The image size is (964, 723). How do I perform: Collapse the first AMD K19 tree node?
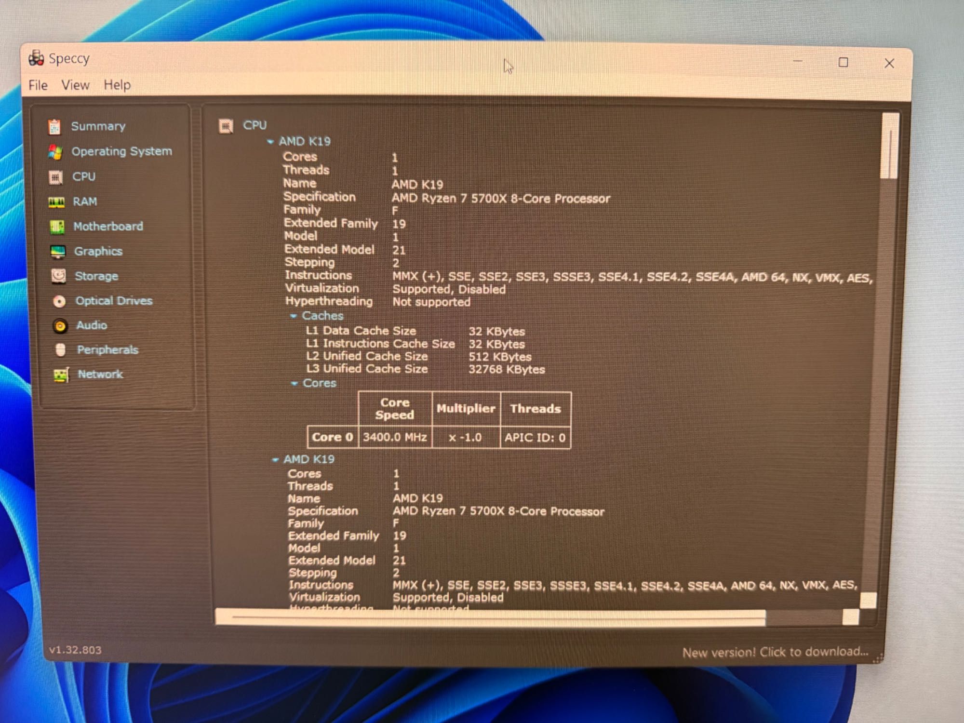(x=270, y=142)
